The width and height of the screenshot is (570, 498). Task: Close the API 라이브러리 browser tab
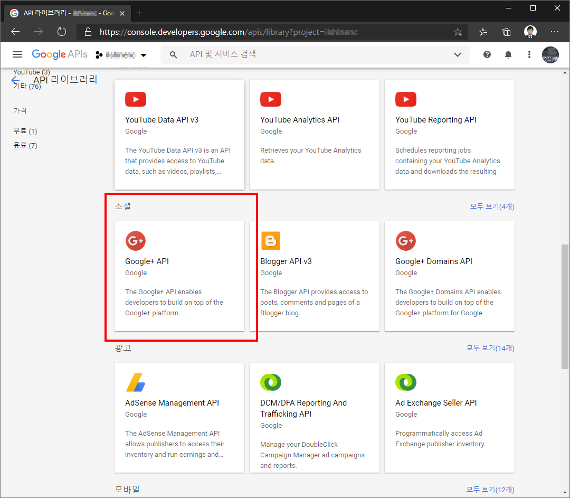tap(122, 13)
